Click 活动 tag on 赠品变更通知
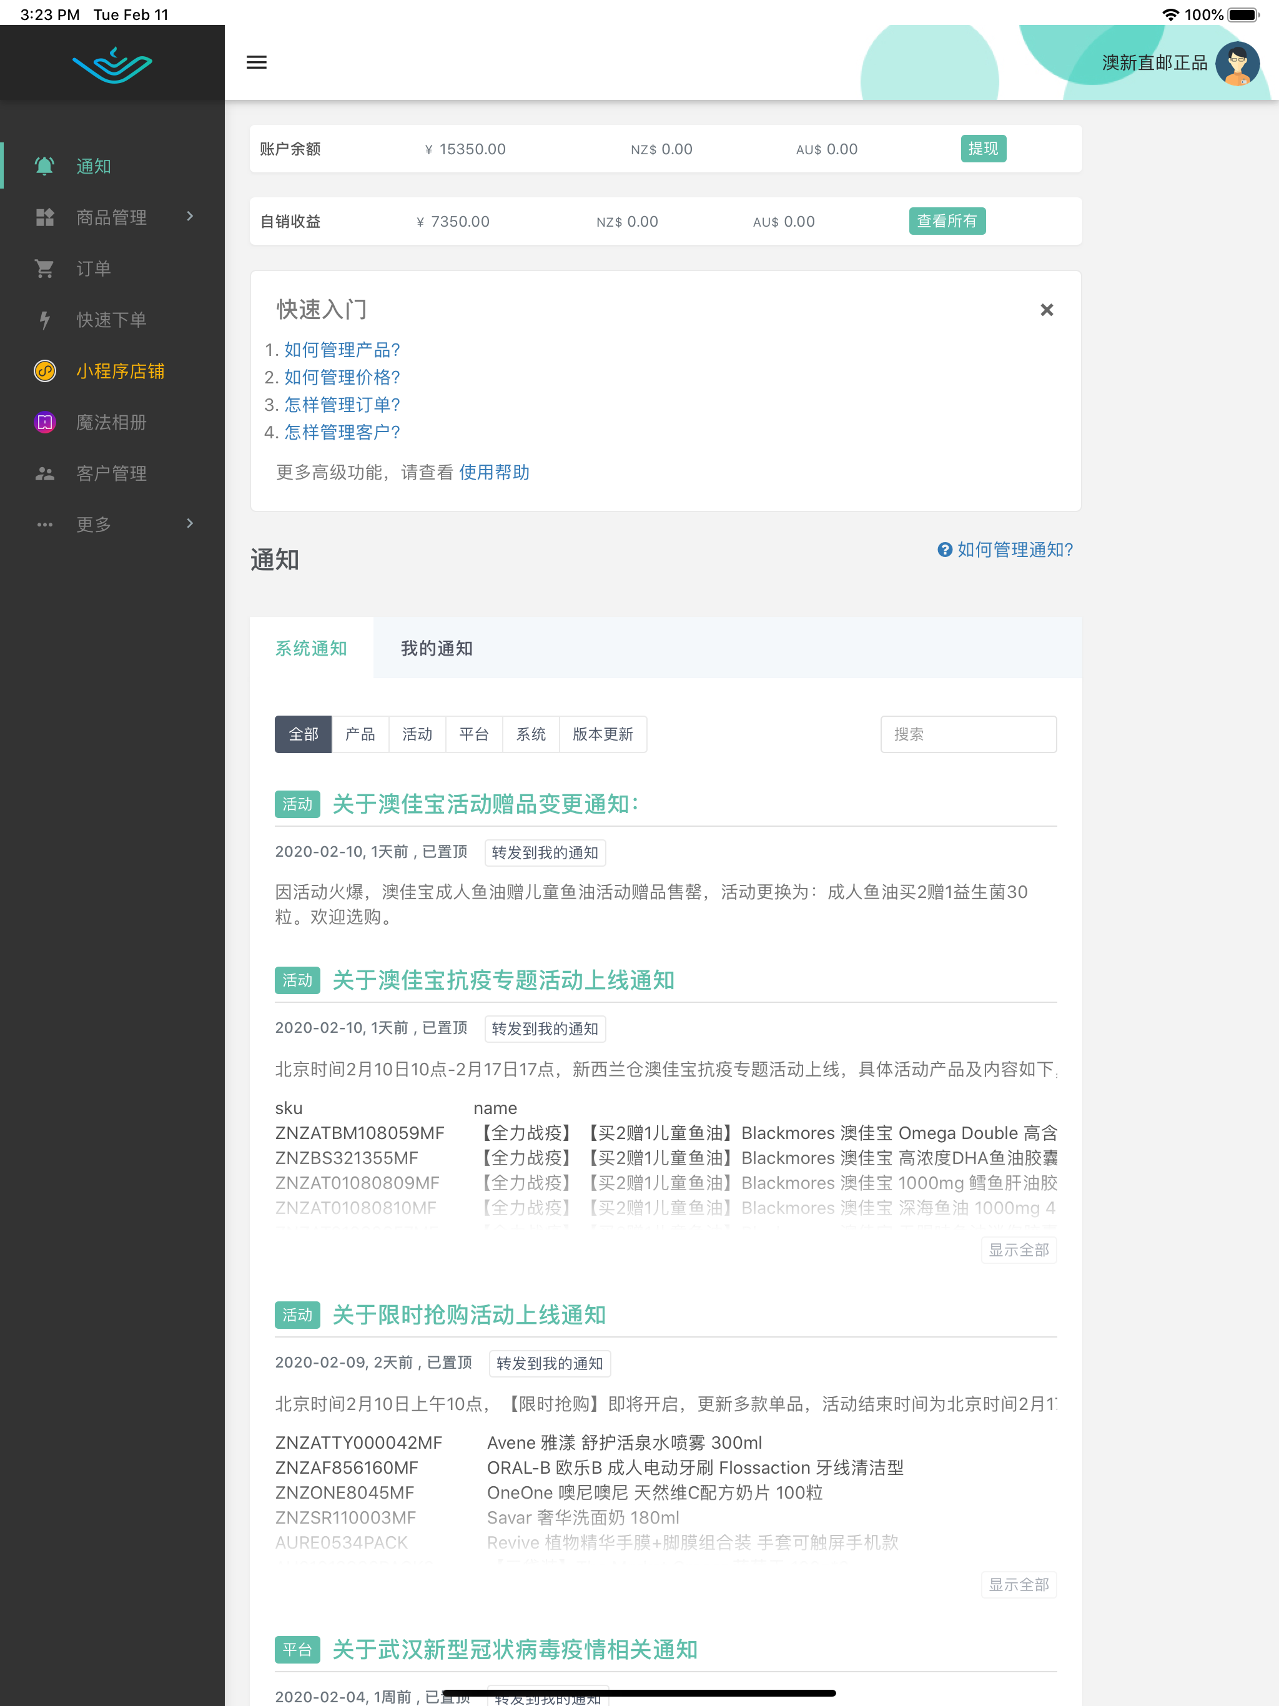1279x1706 pixels. [297, 804]
